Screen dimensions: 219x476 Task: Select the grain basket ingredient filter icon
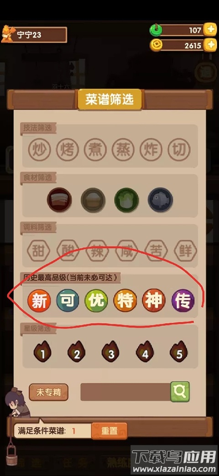[x=93, y=200]
